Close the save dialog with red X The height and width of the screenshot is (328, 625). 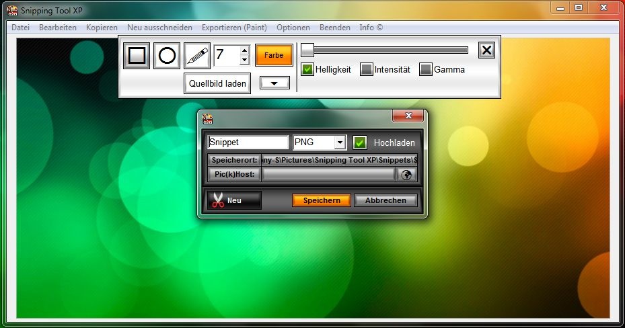tap(408, 116)
